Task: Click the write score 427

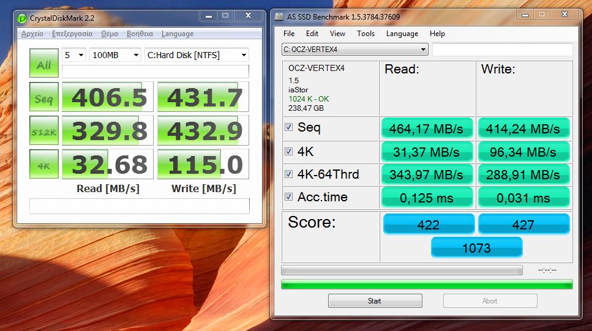Action: pos(523,225)
